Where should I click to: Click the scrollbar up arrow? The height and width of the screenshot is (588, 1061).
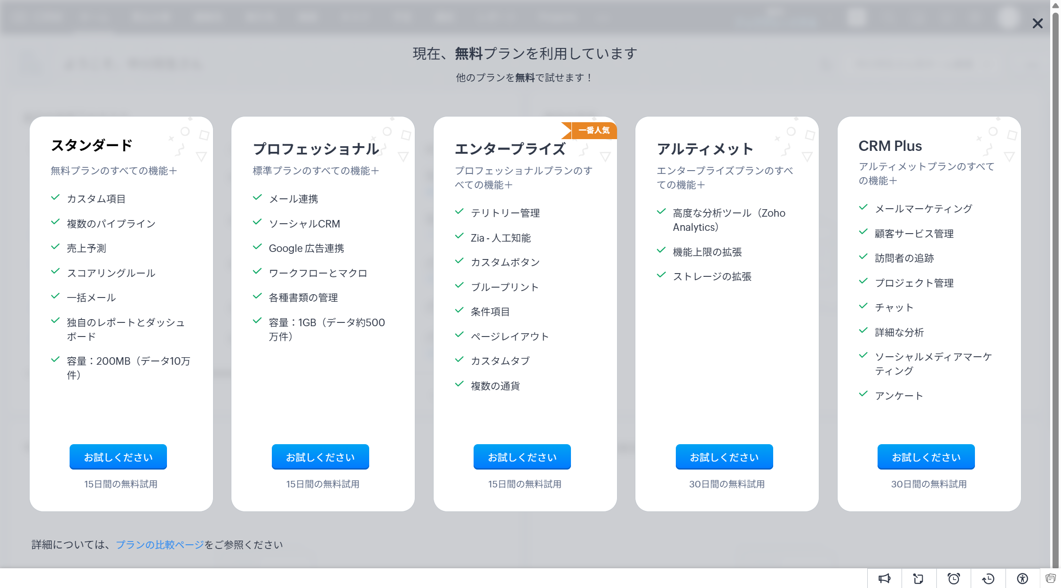(x=1056, y=5)
